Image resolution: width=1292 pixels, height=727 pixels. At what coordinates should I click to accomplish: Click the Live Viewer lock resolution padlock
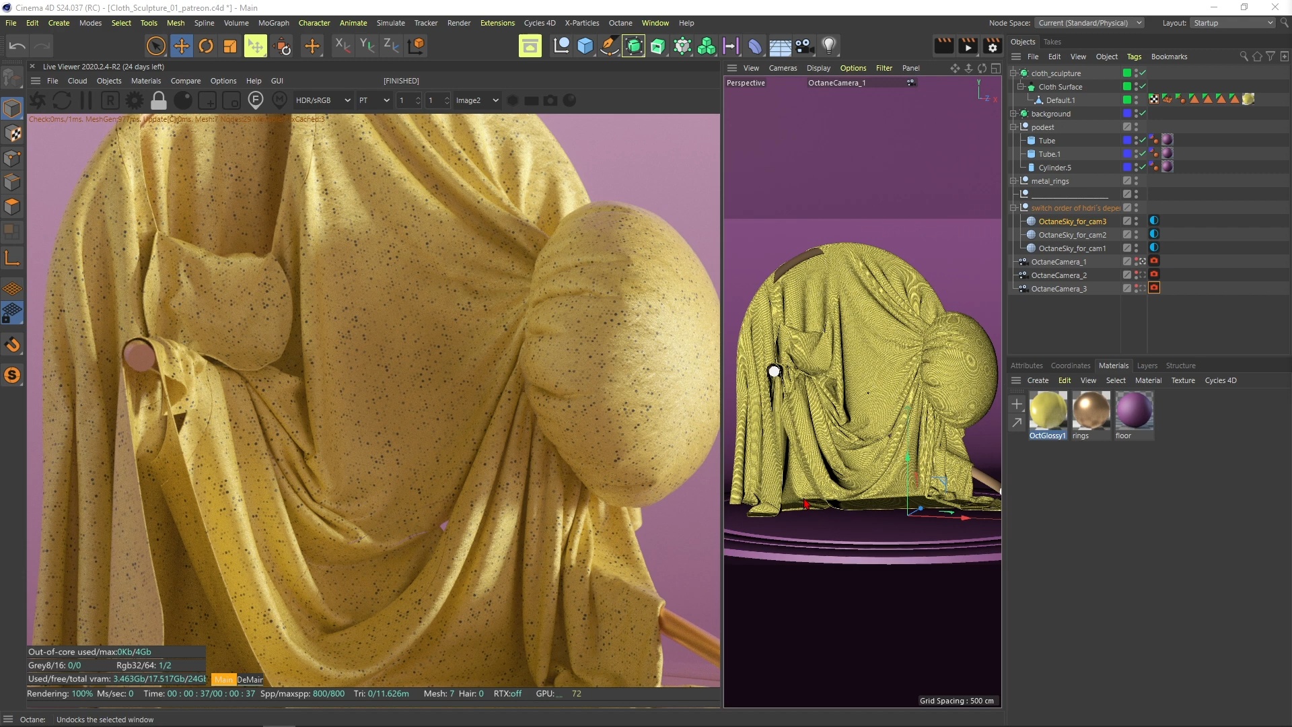pyautogui.click(x=158, y=101)
